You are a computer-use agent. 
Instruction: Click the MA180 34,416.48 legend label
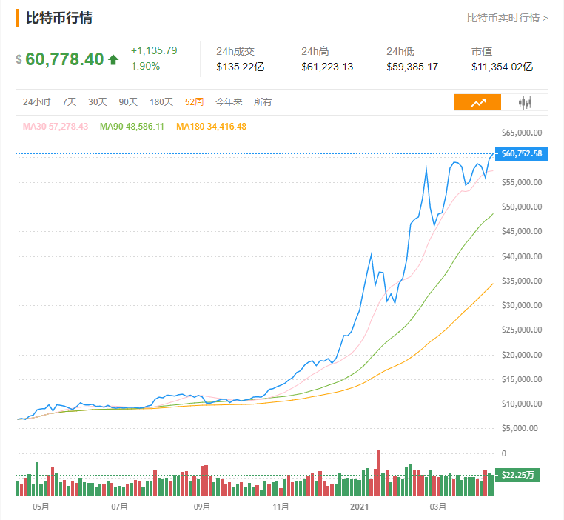(211, 127)
